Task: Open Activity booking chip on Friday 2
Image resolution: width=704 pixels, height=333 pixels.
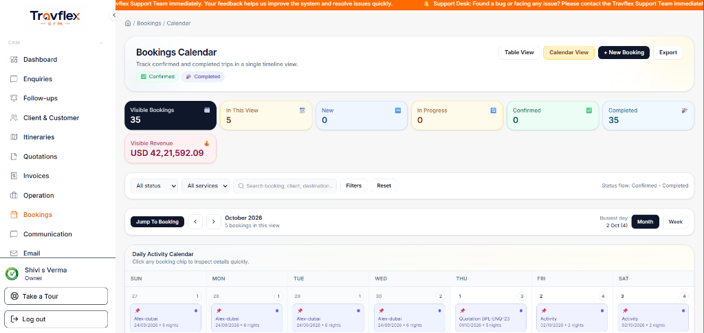Action: pyautogui.click(x=572, y=318)
